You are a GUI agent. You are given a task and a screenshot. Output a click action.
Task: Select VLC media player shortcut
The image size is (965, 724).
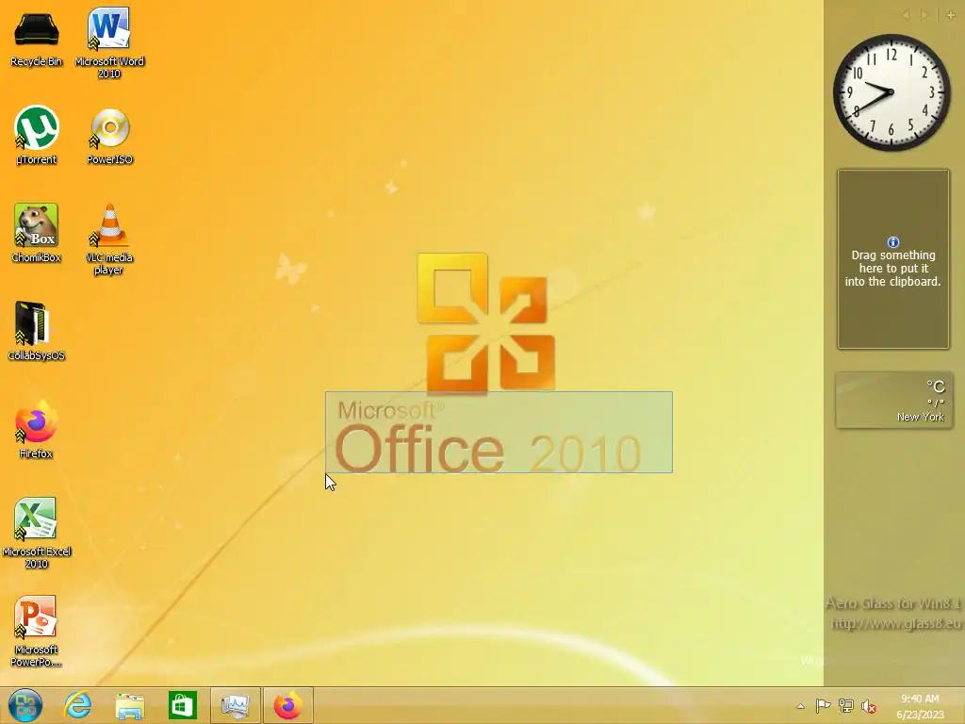109,239
